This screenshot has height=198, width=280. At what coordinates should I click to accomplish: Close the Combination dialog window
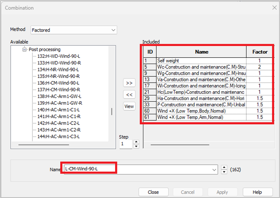274,7
